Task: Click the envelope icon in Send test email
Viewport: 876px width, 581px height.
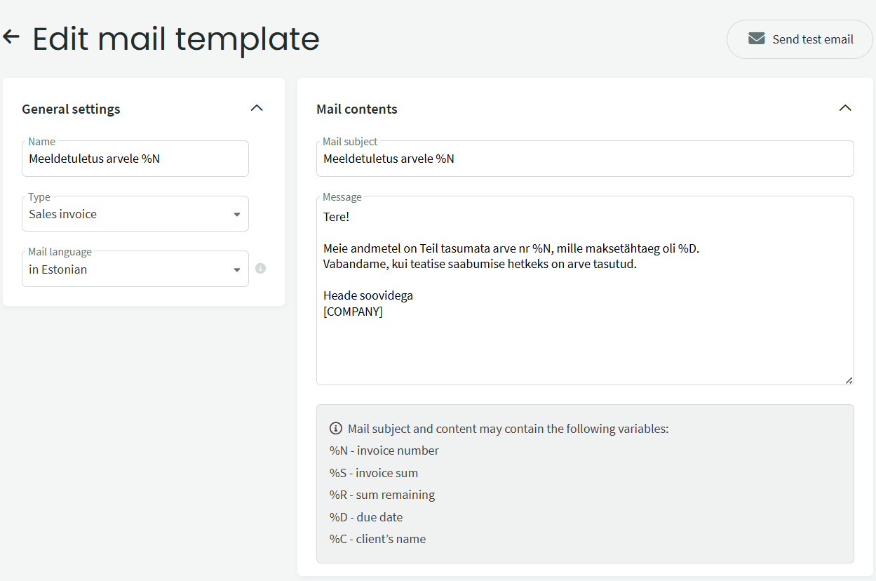Action: (x=756, y=39)
